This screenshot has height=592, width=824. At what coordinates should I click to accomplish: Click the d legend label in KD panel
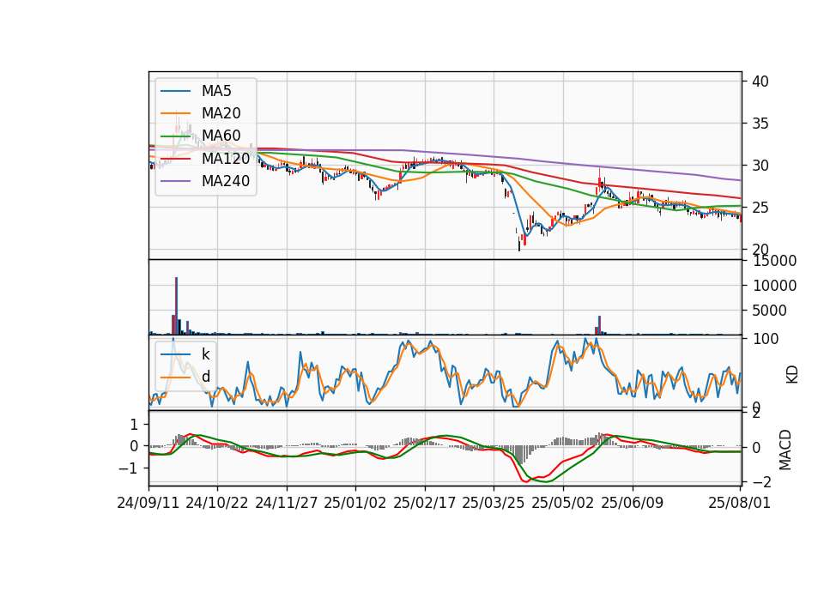pos(206,377)
